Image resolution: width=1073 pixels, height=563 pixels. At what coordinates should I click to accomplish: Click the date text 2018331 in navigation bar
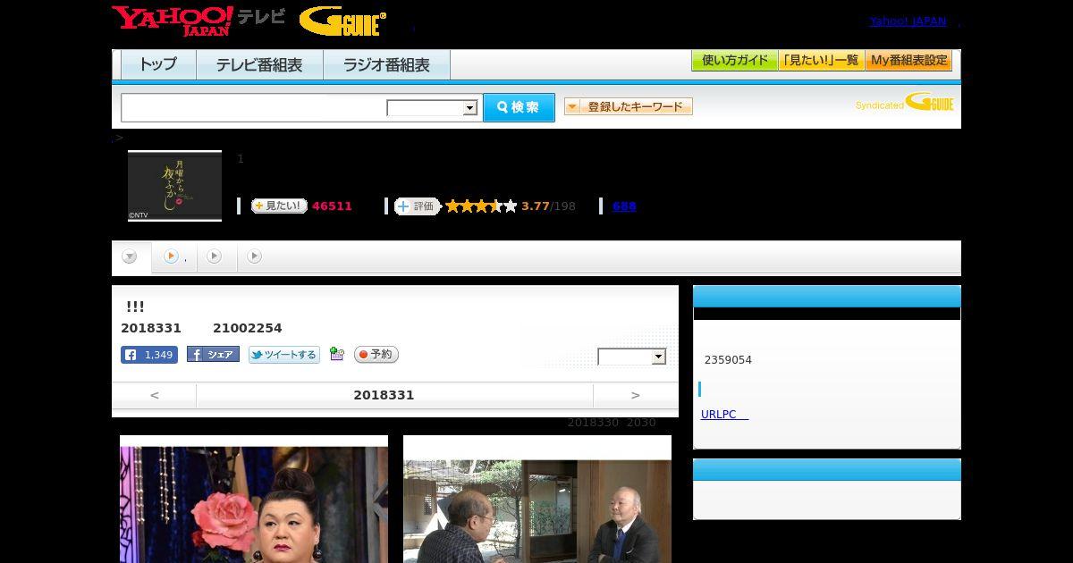coord(384,395)
